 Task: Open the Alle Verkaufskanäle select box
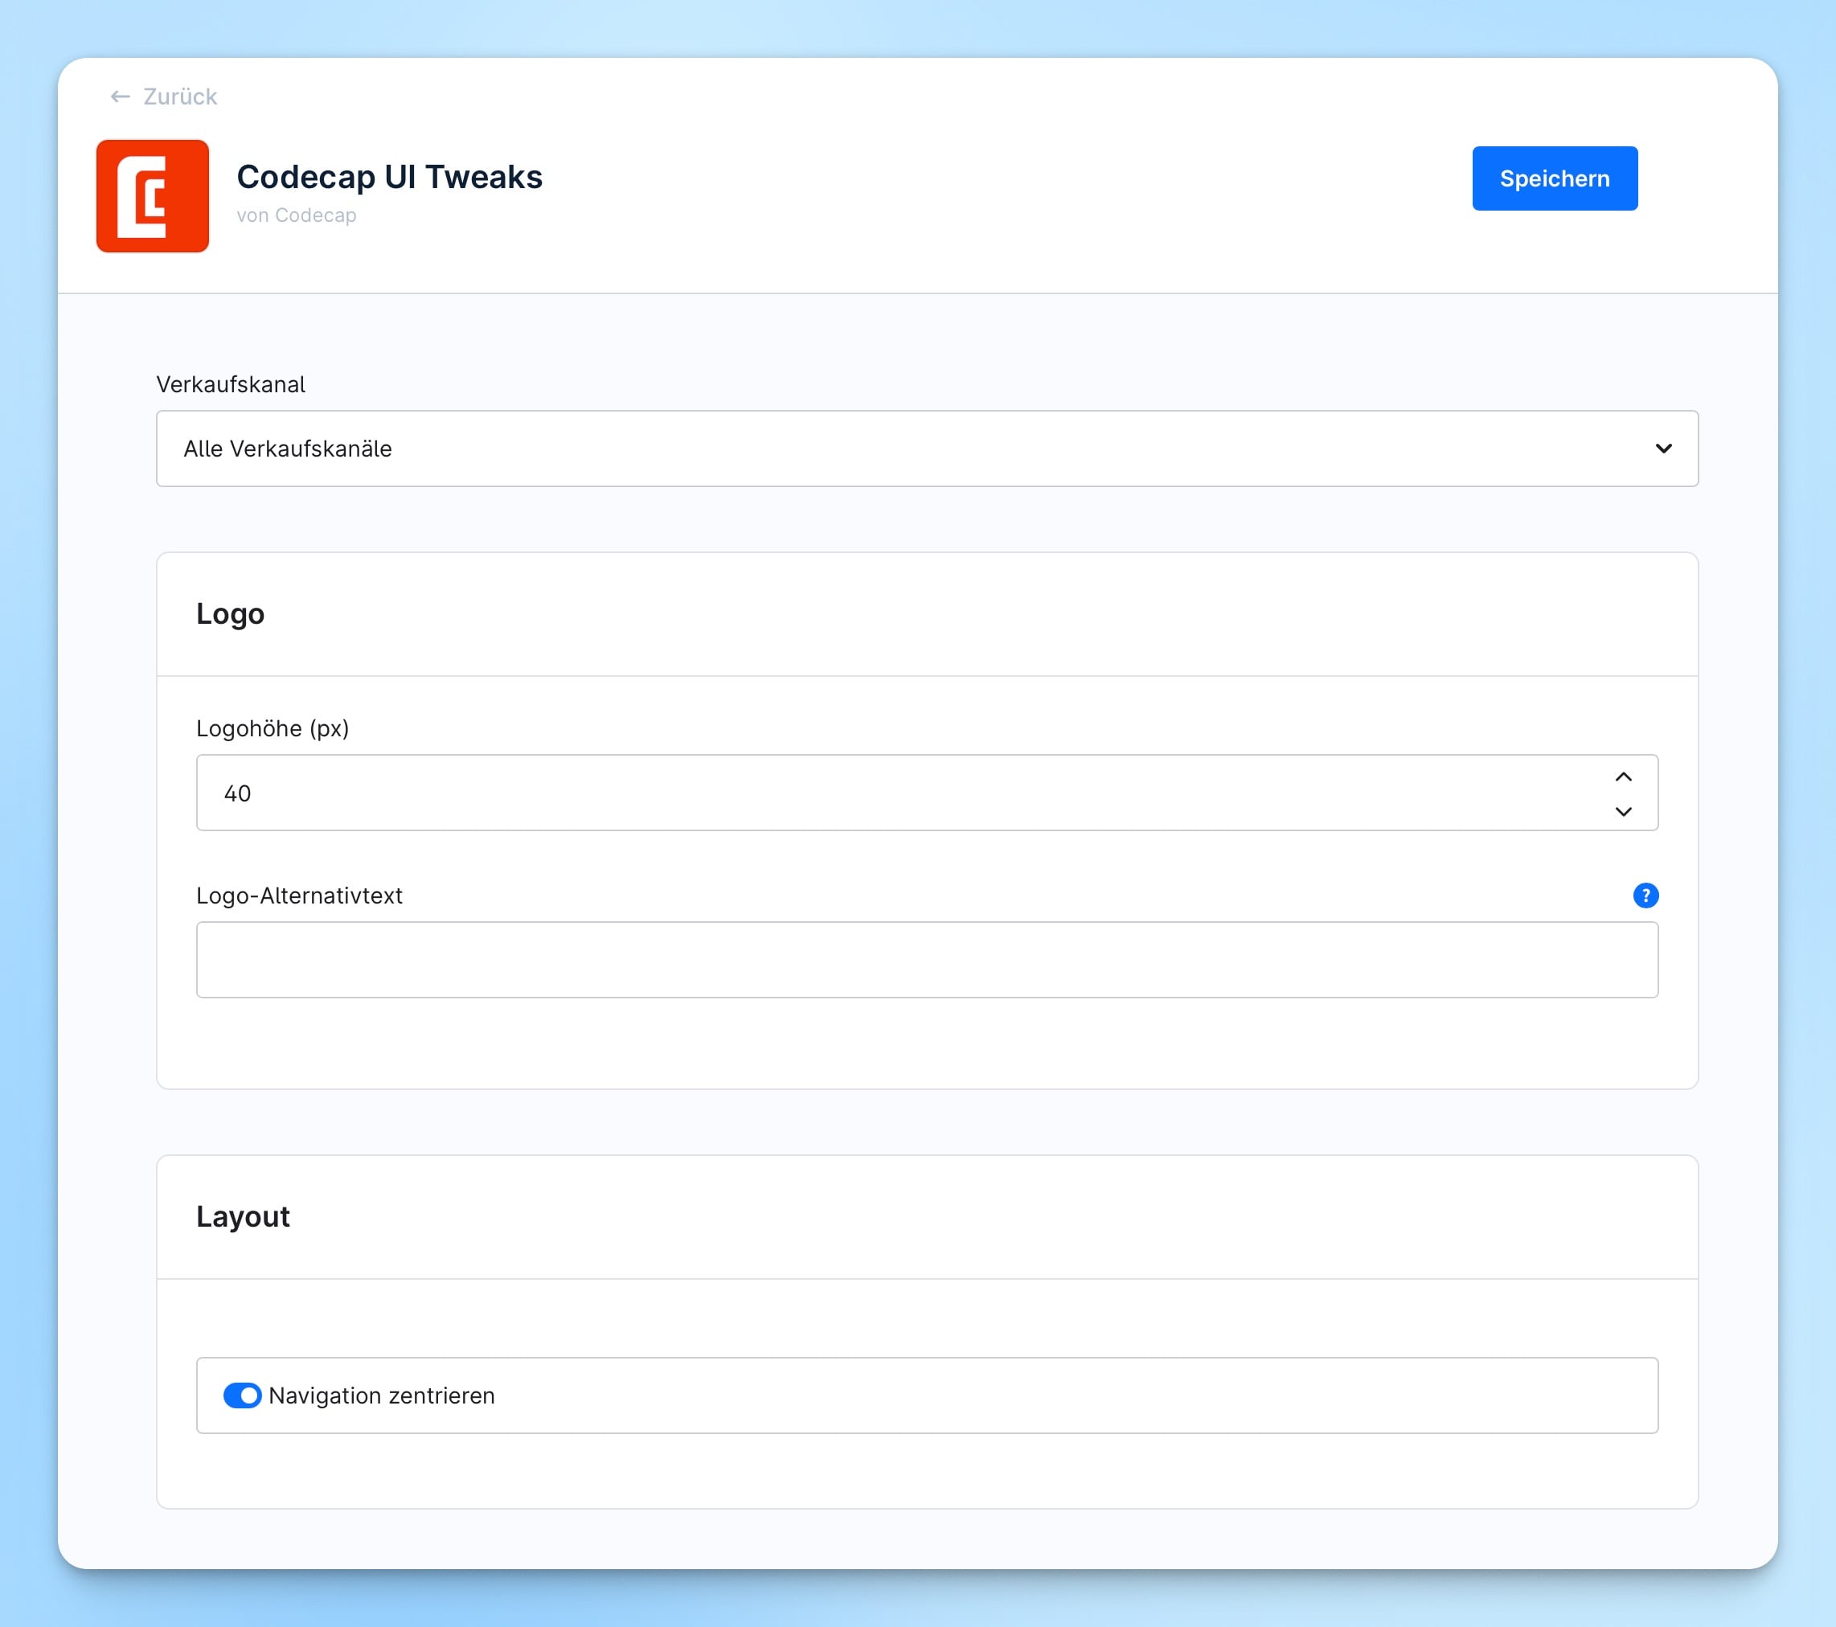[x=898, y=449]
